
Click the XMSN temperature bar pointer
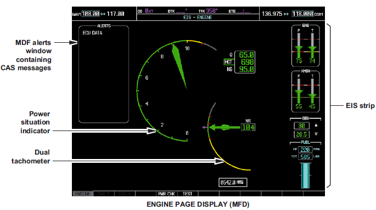[x=312, y=97]
